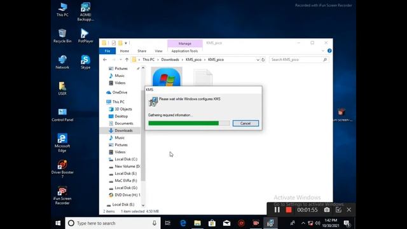
Task: Cancel the KMS configuration dialog
Action: click(x=245, y=123)
